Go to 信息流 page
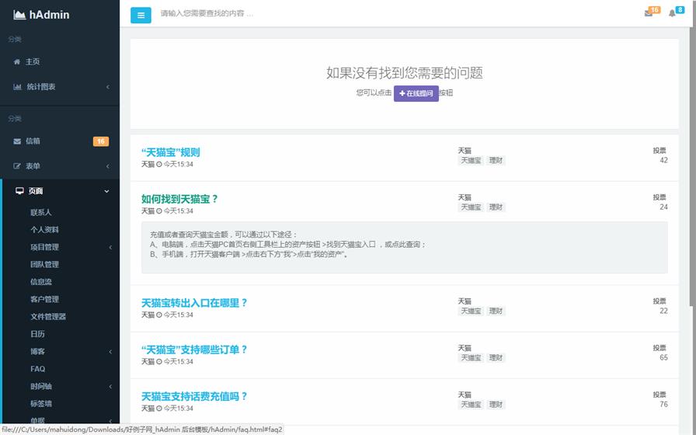The width and height of the screenshot is (696, 435). 41,281
